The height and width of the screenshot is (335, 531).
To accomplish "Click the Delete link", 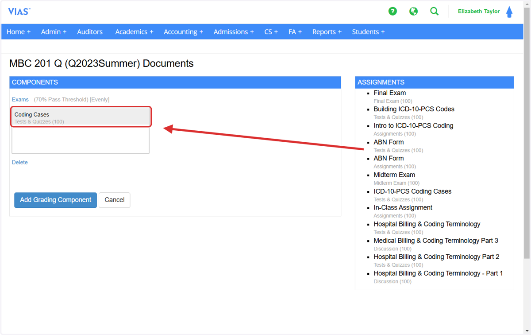I will (20, 163).
